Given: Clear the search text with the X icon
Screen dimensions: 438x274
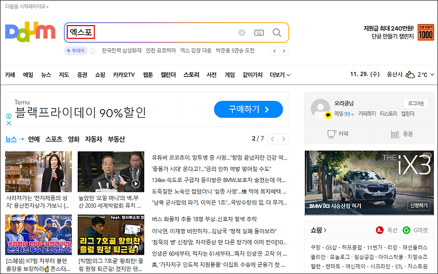Looking at the screenshot, I should coord(242,33).
